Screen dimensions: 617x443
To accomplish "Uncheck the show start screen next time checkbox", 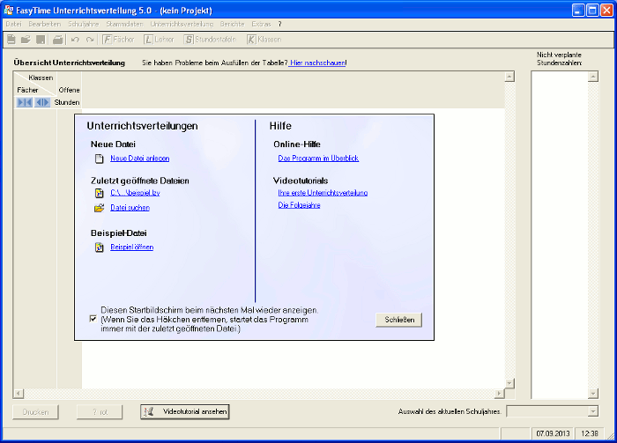I will tap(93, 320).
